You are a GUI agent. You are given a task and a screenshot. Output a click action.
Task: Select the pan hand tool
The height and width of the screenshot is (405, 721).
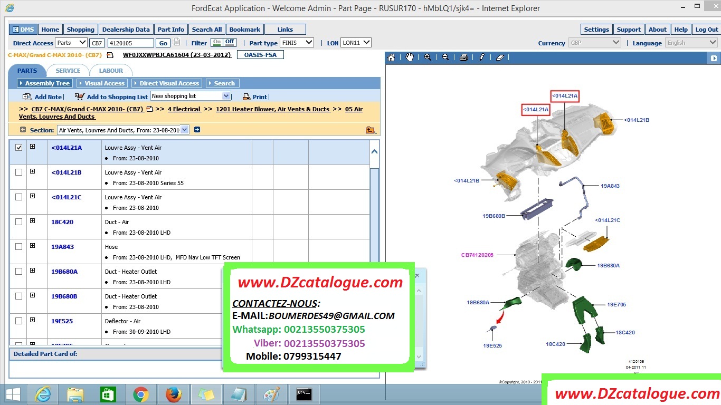410,57
